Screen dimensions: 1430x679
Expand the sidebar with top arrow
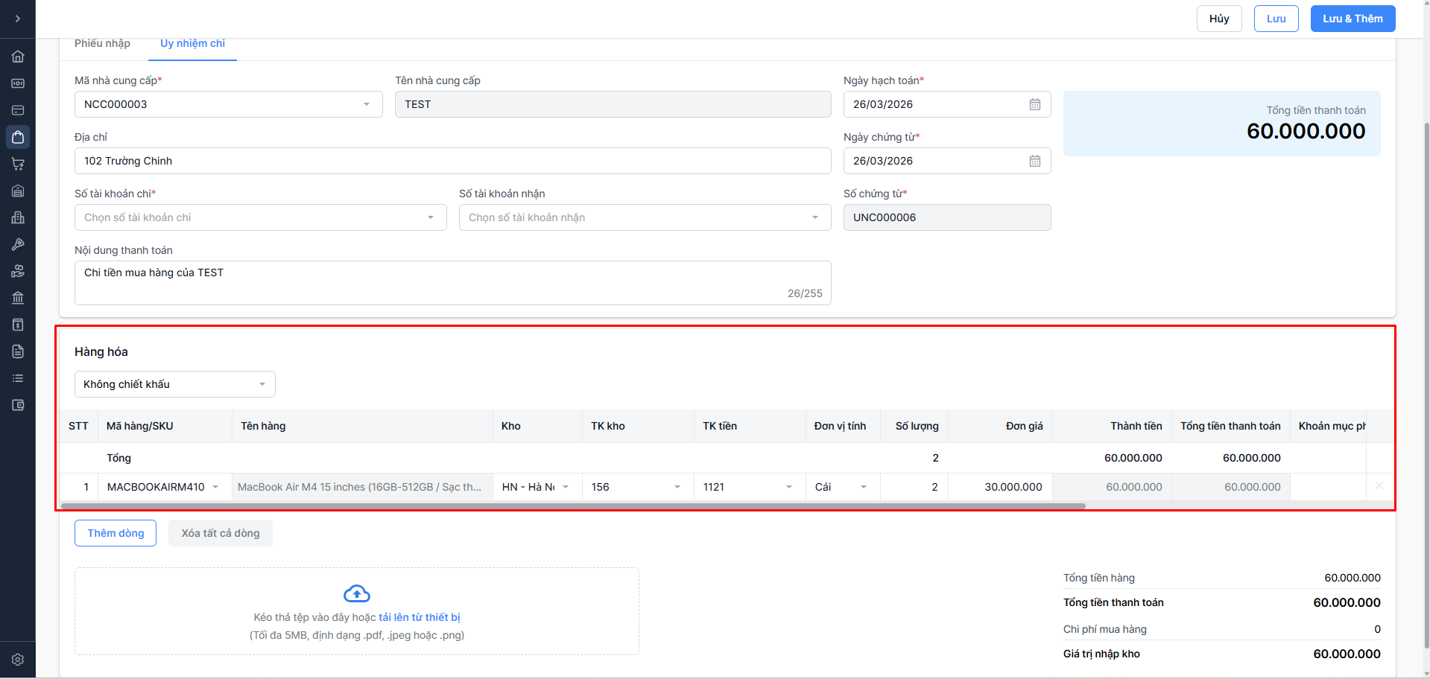18,19
